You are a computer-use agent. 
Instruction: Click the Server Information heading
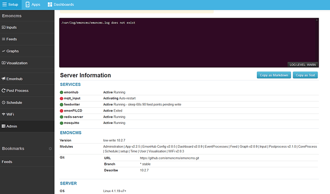coord(86,75)
